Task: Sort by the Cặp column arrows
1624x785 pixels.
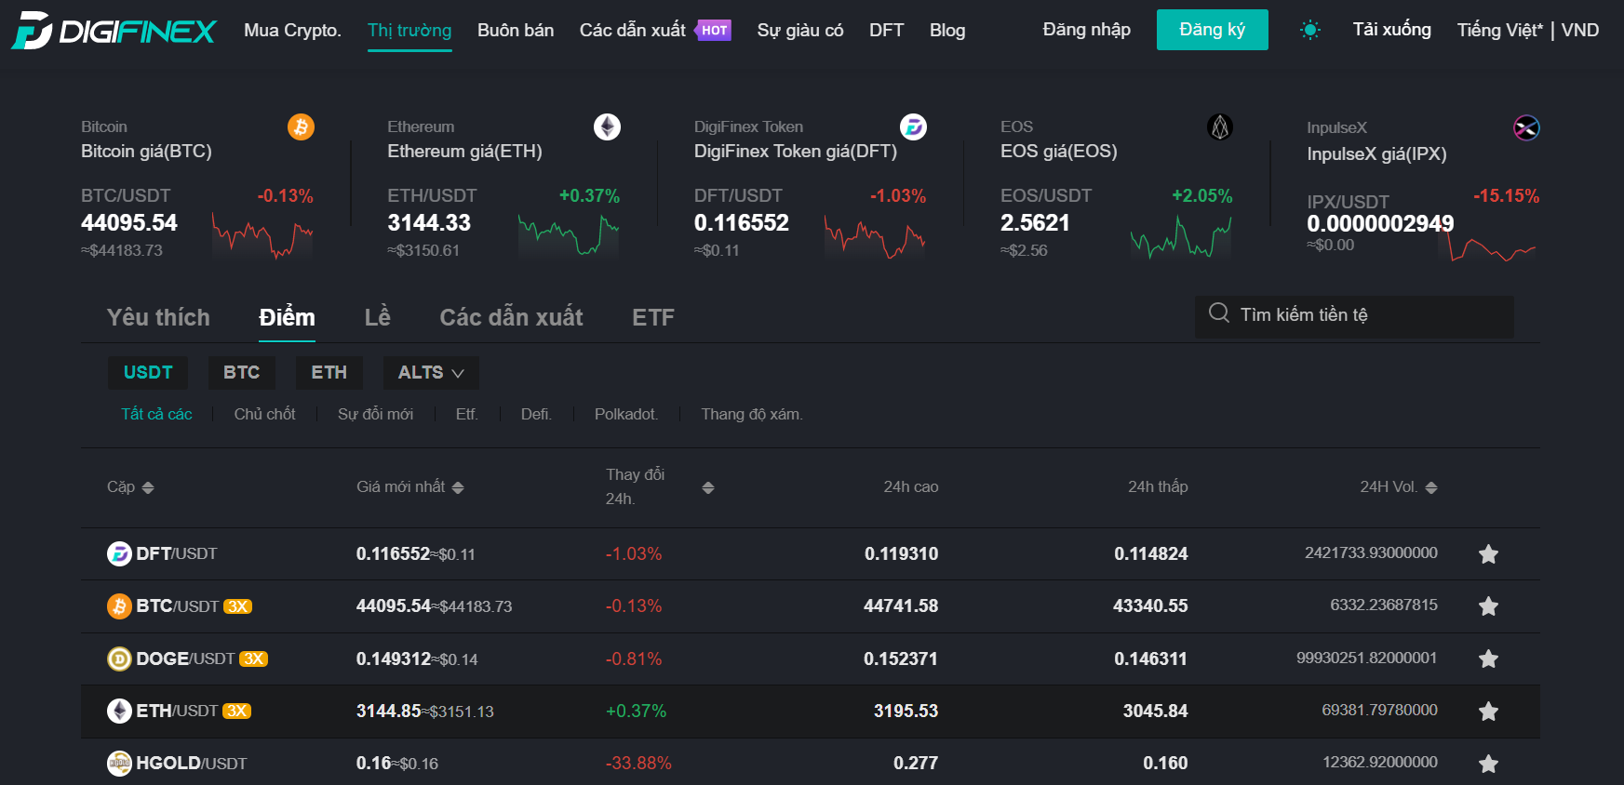Action: [148, 487]
